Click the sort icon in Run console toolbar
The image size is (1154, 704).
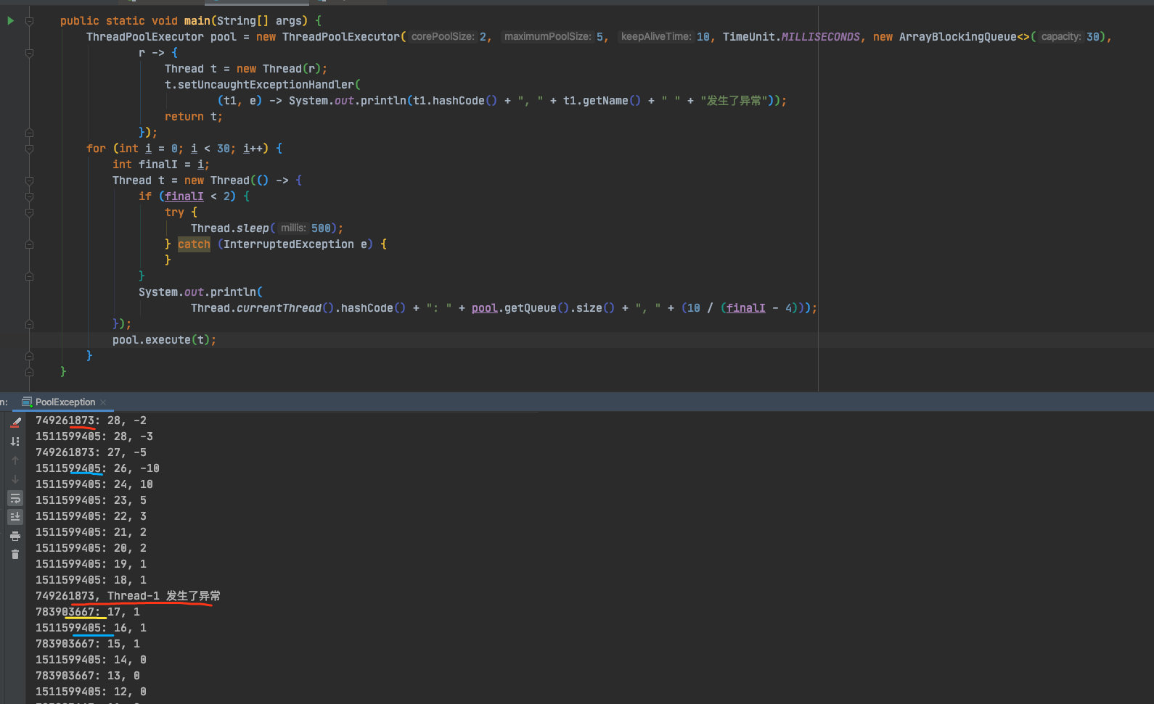[15, 441]
